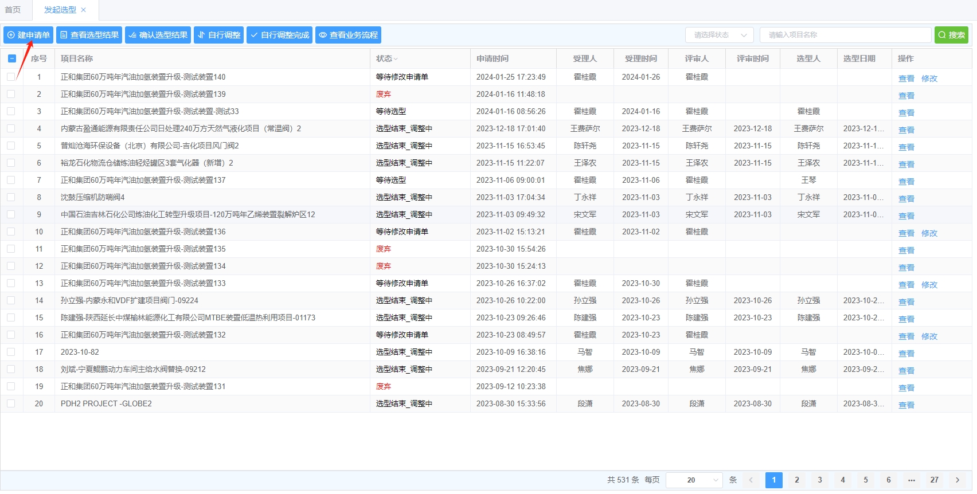977x494 pixels.
Task: Click 修改 link in row 1
Action: (929, 79)
